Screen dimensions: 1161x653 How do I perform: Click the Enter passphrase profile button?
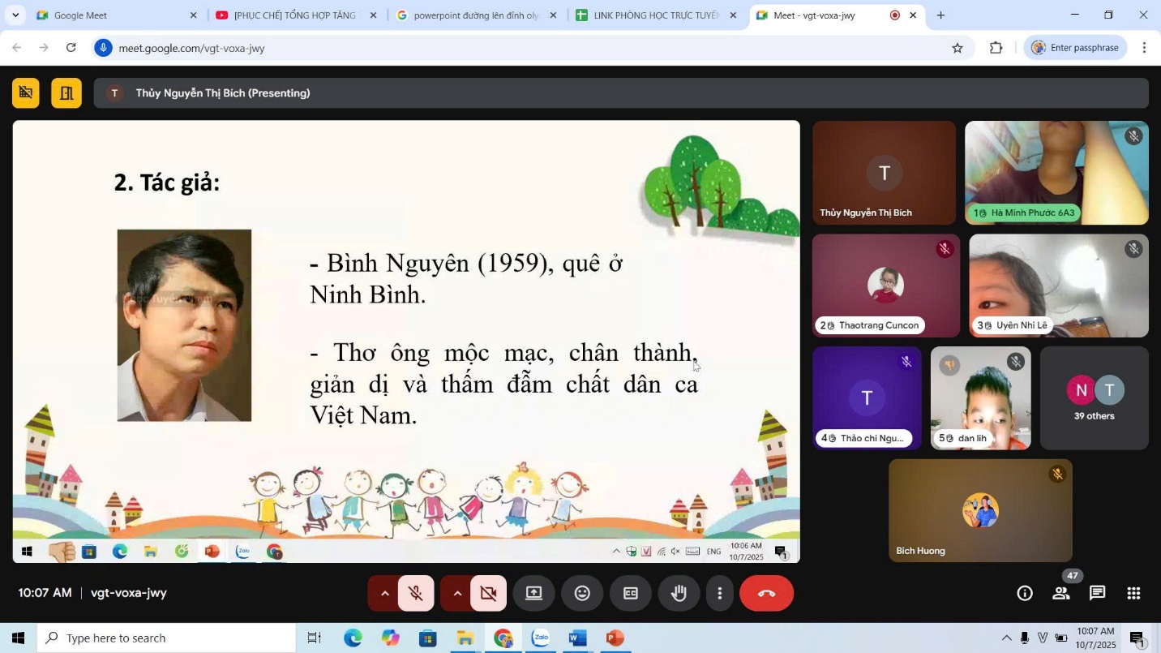[x=1075, y=48]
